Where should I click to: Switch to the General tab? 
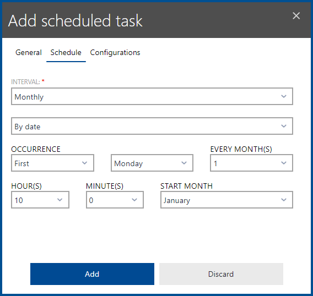29,53
